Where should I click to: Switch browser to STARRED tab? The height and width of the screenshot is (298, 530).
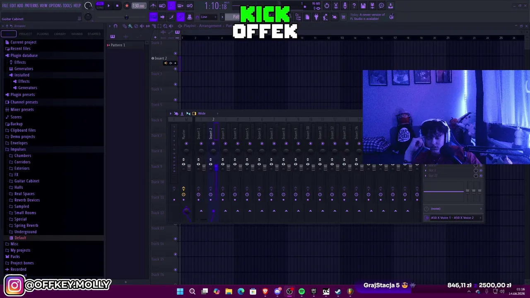94,34
